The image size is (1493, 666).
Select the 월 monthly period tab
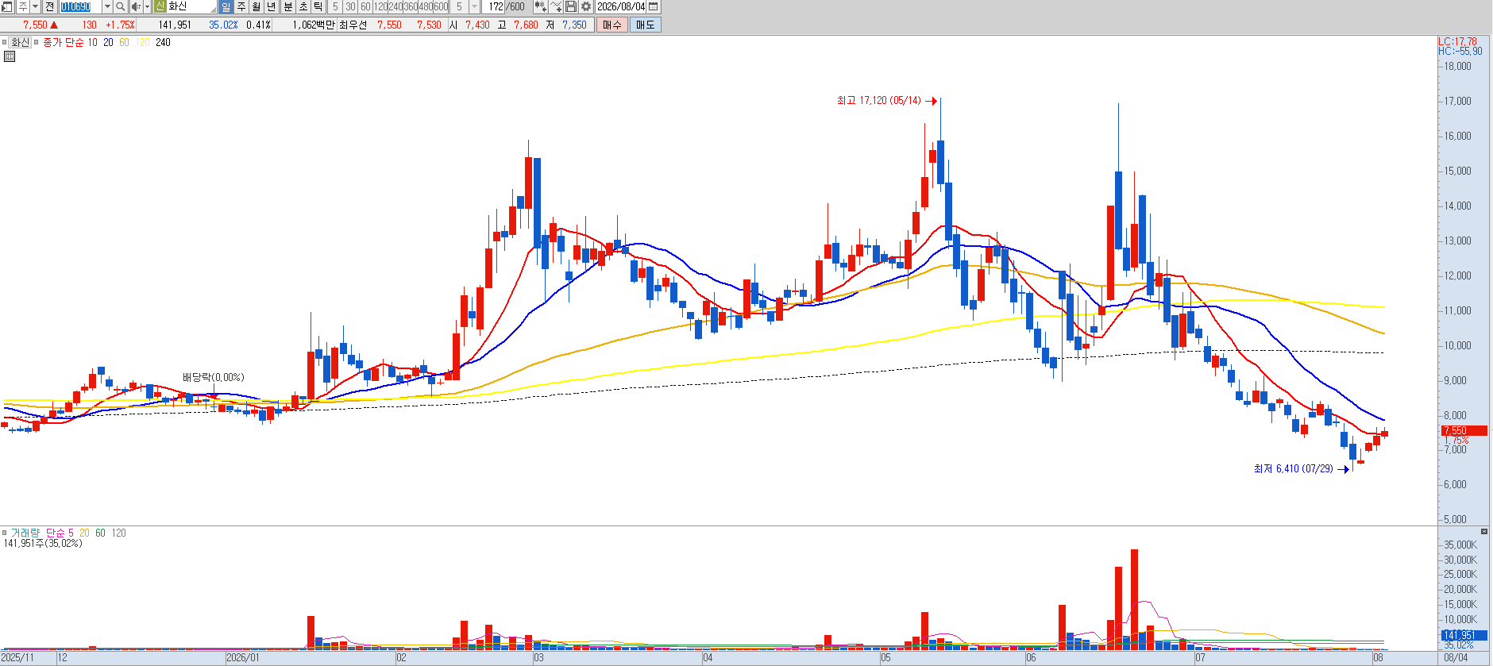click(256, 6)
